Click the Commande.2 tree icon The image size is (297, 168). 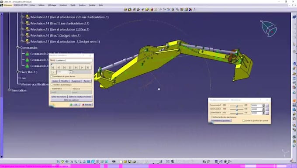click(27, 54)
